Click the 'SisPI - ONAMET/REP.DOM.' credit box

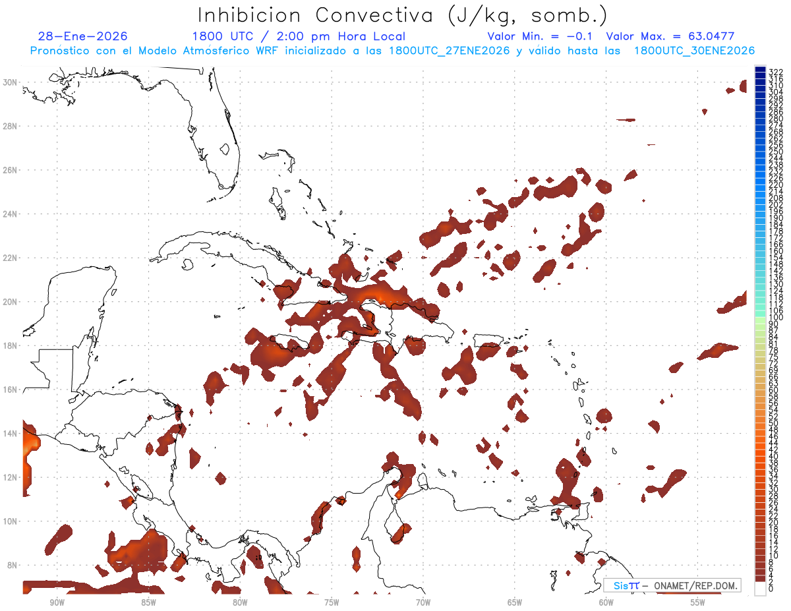point(672,585)
